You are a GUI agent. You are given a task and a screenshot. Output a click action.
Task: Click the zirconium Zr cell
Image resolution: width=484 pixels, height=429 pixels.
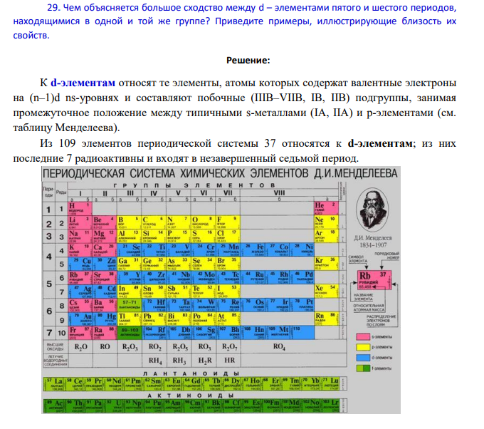click(154, 277)
